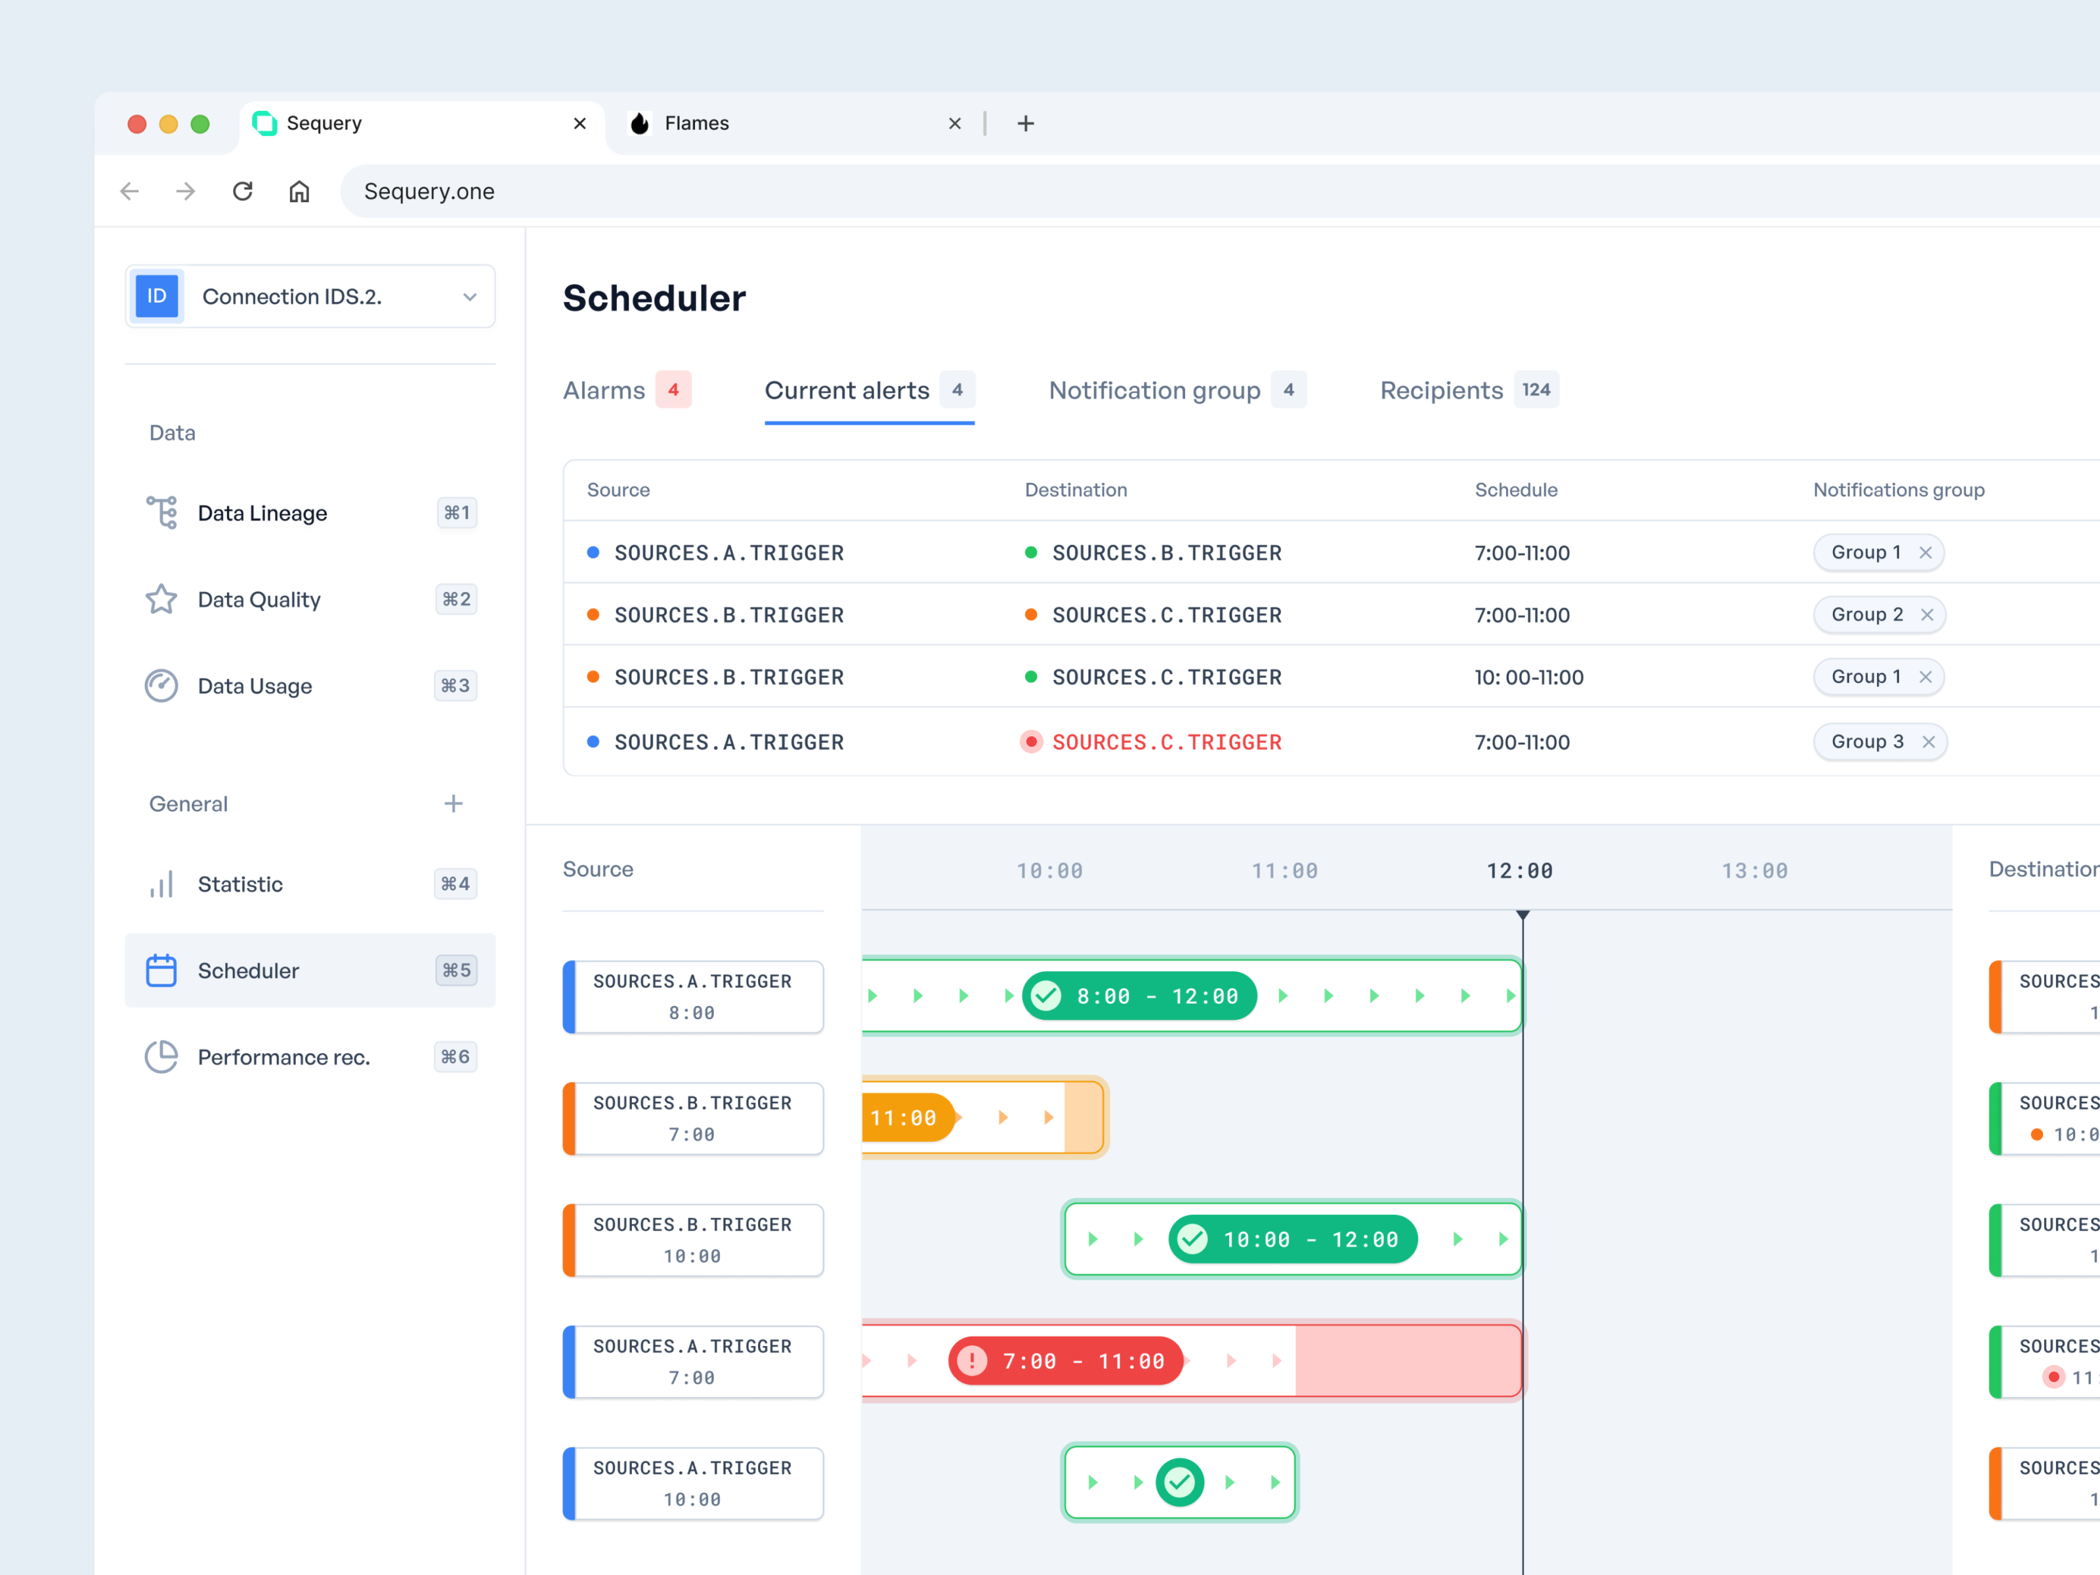Click the page reload icon

(242, 191)
